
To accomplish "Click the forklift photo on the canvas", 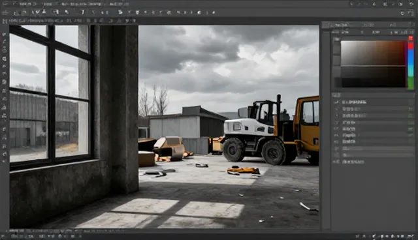I will pyautogui.click(x=165, y=127).
